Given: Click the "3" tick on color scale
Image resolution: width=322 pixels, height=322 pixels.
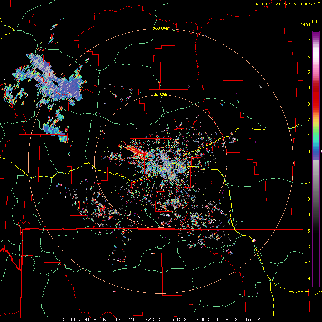Looking at the screenshot, I should click(x=309, y=104).
